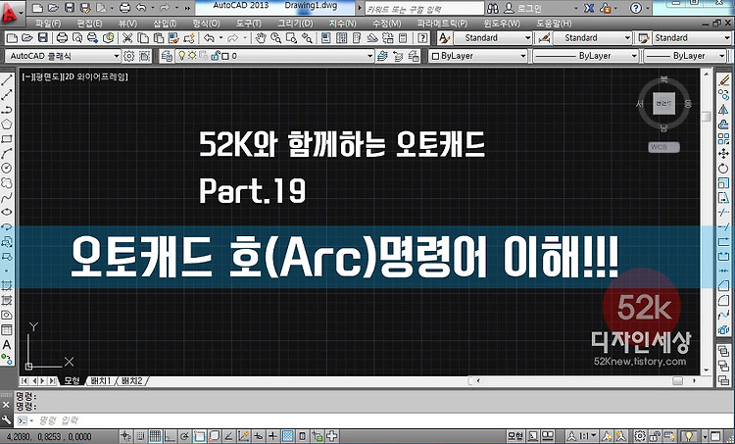Open the Autodesk Exchange X icon
This screenshot has height=444, width=735.
590,8
